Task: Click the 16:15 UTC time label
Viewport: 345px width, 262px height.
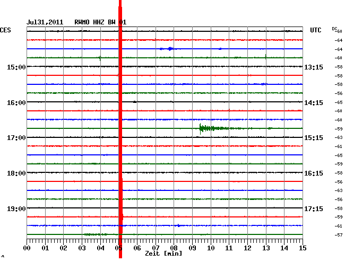Action: coord(314,173)
